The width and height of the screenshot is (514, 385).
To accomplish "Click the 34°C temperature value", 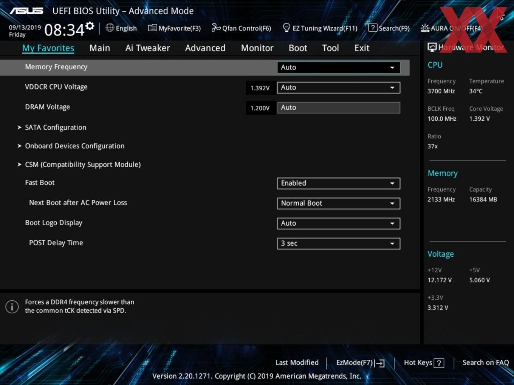I will coord(476,91).
